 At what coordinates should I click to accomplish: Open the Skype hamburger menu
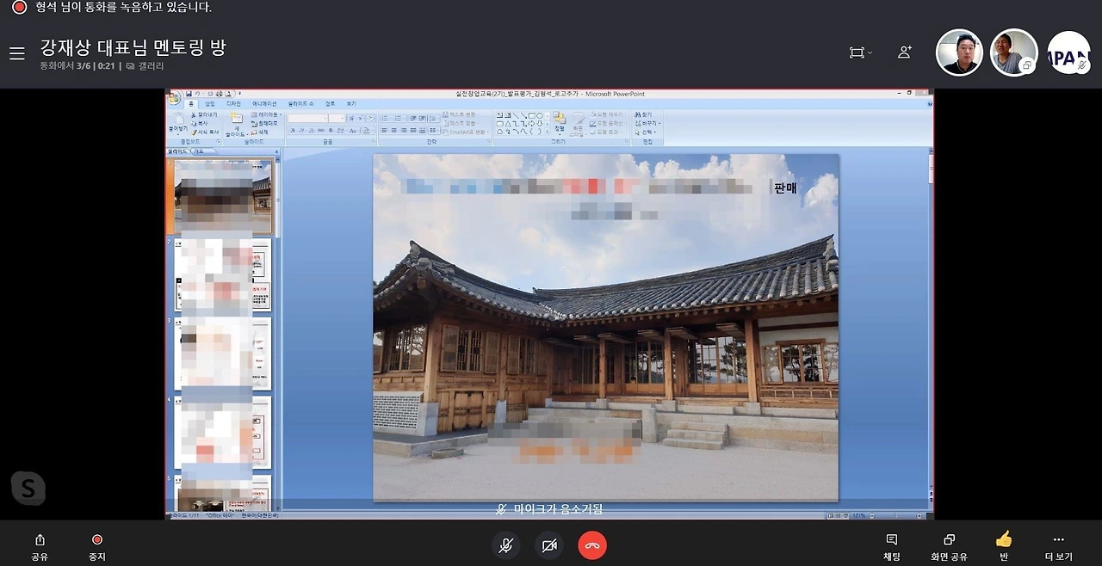17,53
